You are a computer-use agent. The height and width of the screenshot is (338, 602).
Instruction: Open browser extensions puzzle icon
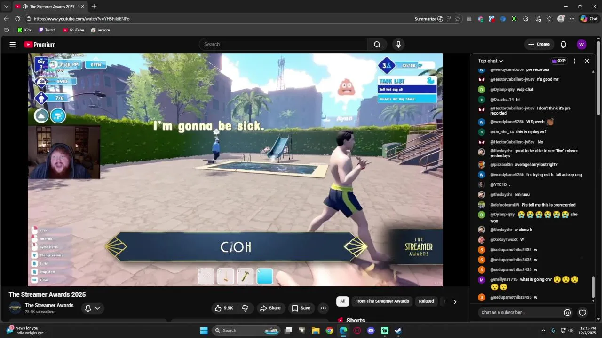pos(526,19)
